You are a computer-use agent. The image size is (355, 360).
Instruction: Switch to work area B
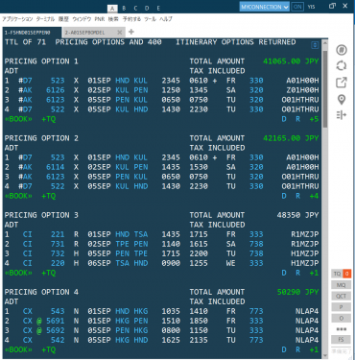124,9
